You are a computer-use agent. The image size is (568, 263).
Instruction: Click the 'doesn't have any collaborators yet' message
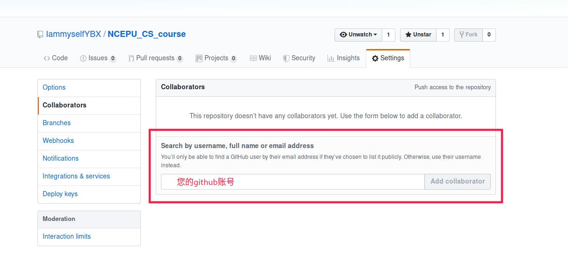tap(326, 116)
